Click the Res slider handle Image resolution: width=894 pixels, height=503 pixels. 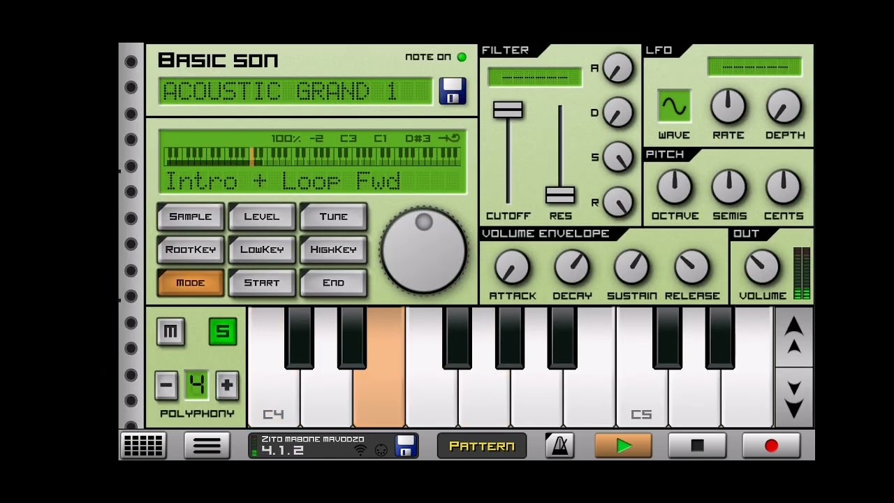pos(560,194)
